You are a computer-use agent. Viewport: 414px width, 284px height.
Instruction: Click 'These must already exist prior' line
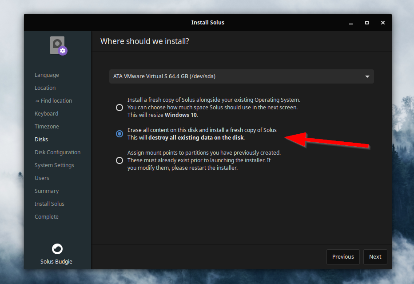[199, 160]
